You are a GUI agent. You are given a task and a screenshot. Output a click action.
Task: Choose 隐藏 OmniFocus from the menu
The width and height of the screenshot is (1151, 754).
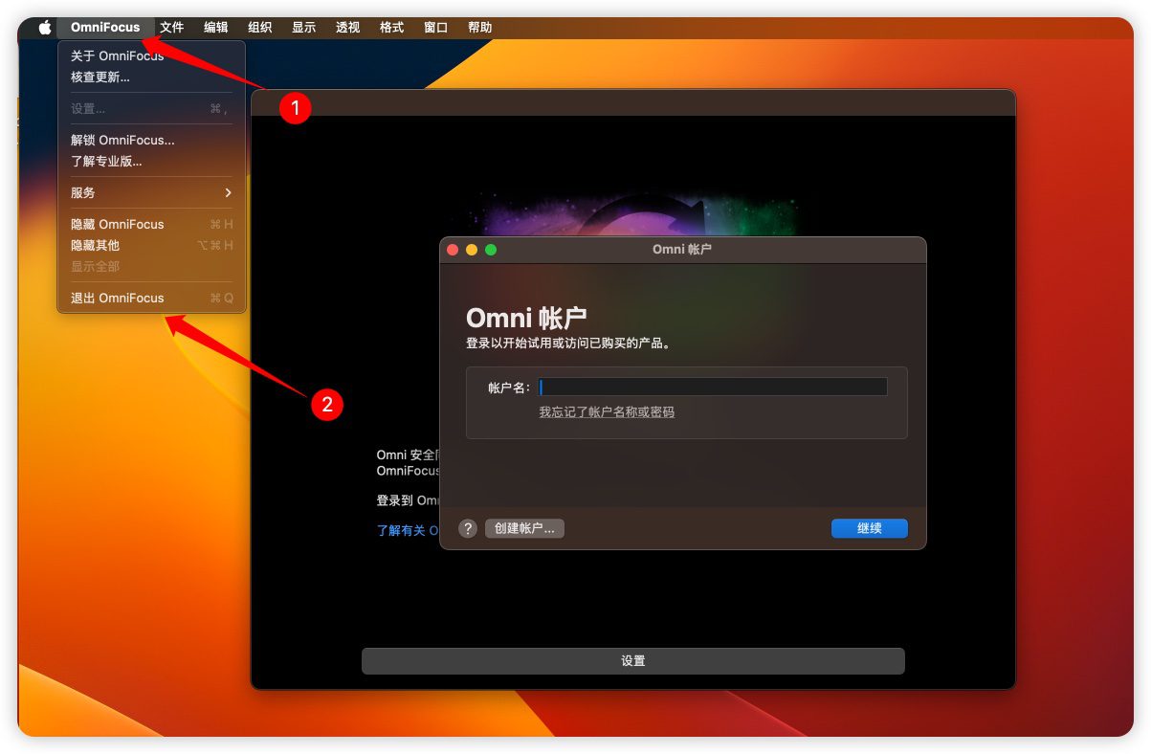click(117, 225)
